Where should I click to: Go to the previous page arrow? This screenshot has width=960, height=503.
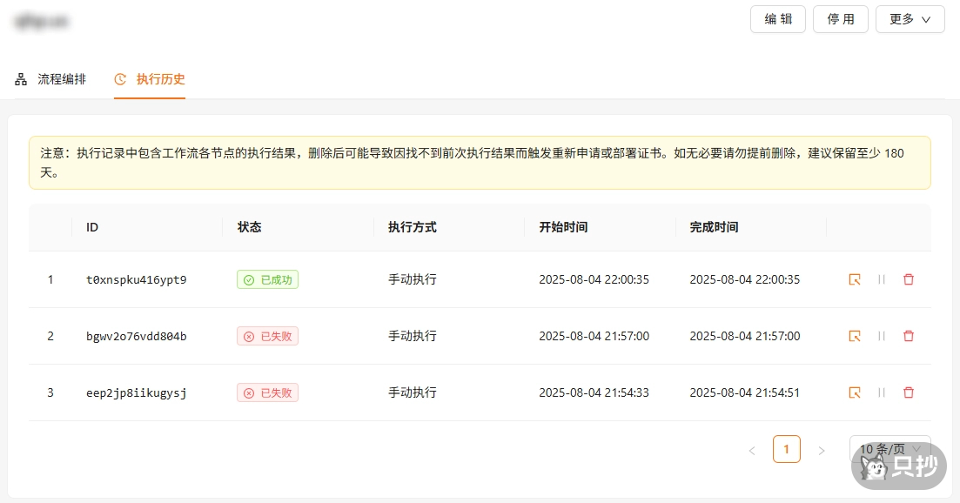point(752,450)
